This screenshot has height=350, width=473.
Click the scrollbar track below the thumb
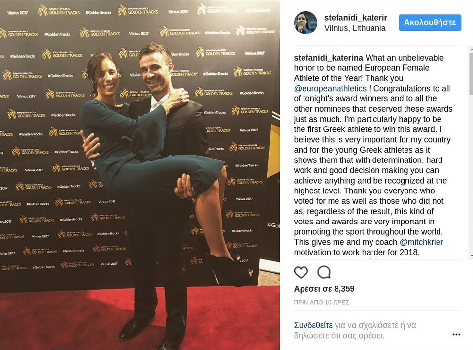click(471, 174)
